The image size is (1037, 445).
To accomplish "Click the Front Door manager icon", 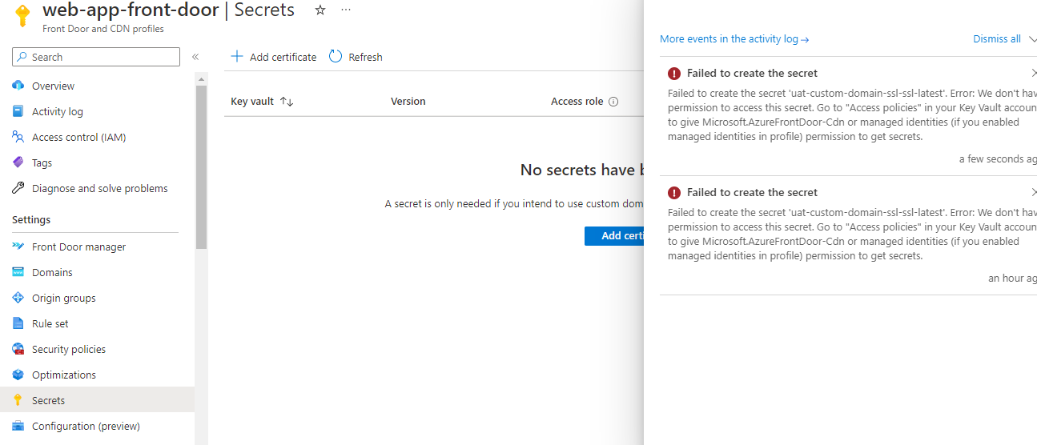I will pyautogui.click(x=18, y=247).
